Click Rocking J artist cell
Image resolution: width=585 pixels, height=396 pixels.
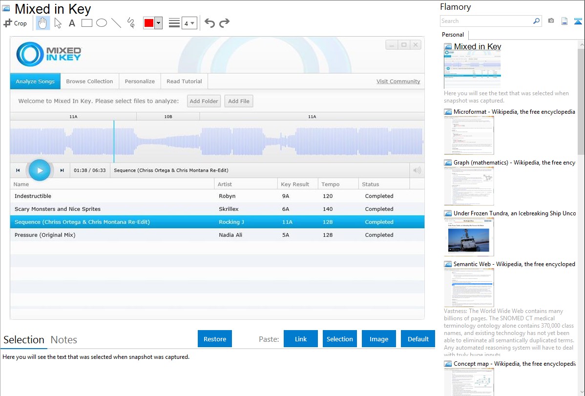[x=231, y=222]
